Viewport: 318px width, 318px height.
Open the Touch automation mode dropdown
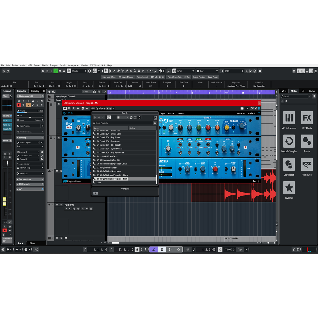tap(79, 71)
